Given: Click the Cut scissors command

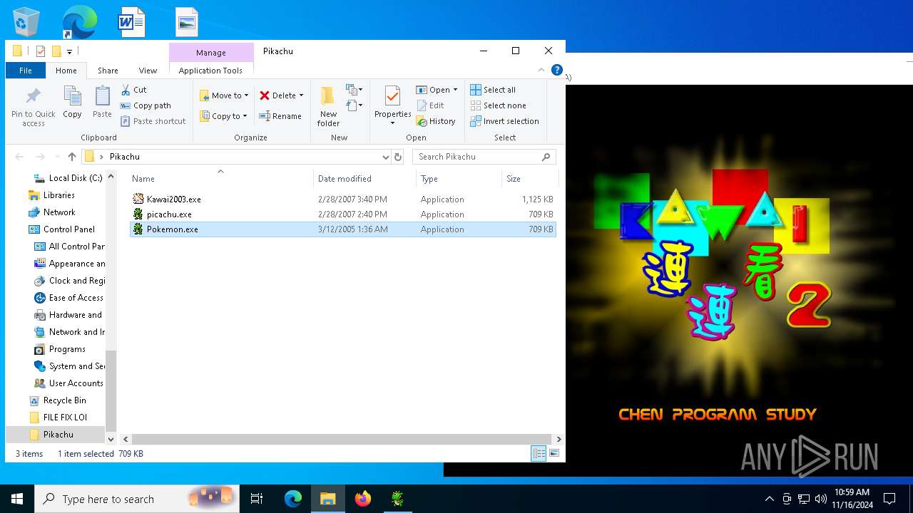Looking at the screenshot, I should click(x=133, y=90).
